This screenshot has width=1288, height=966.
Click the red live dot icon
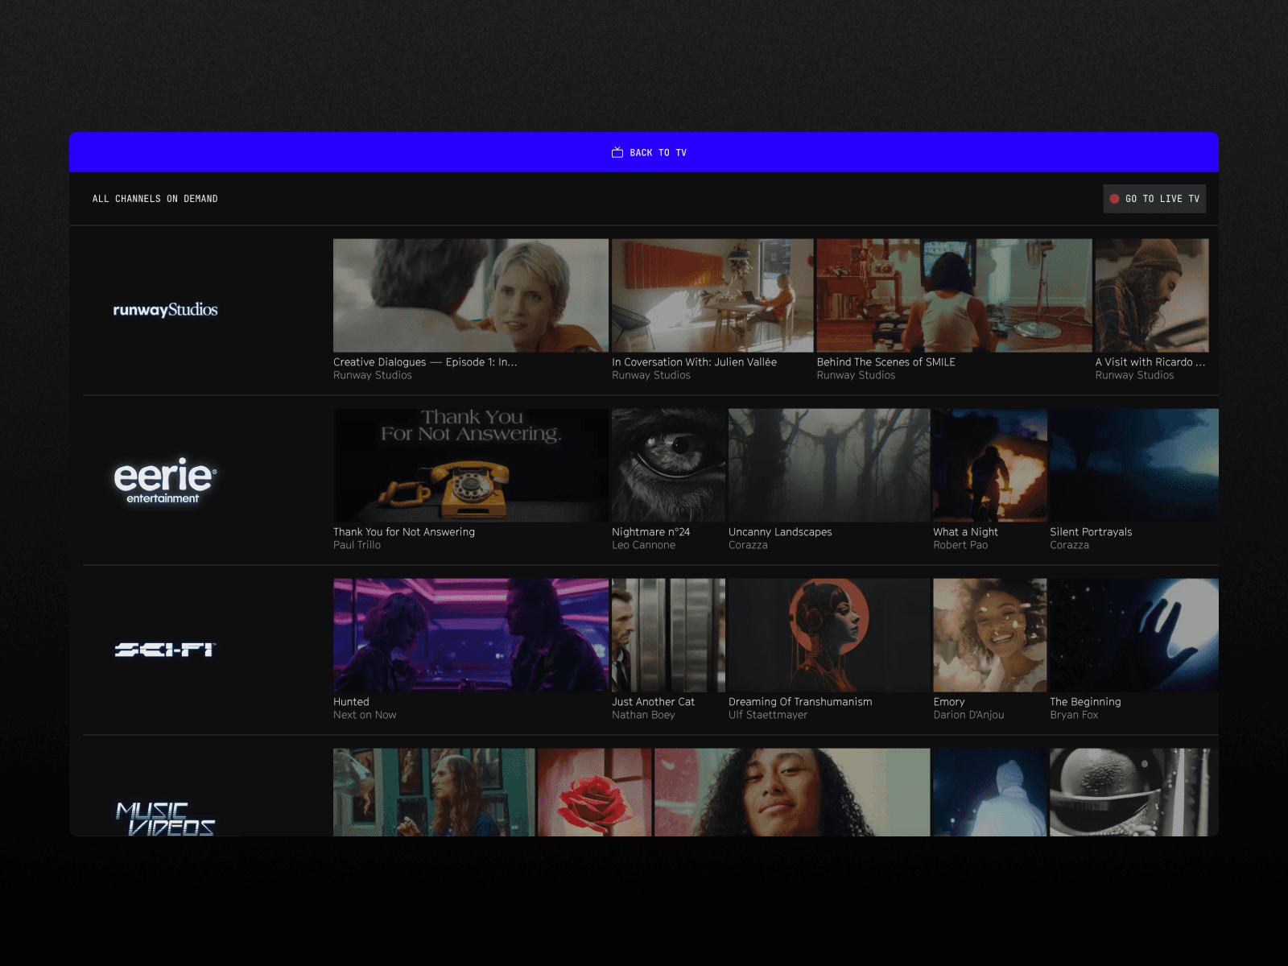1114,199
